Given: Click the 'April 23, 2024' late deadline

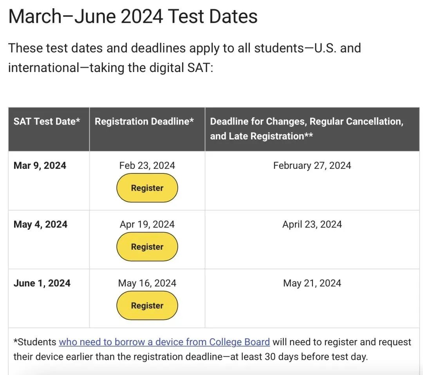Looking at the screenshot, I should 312,224.
